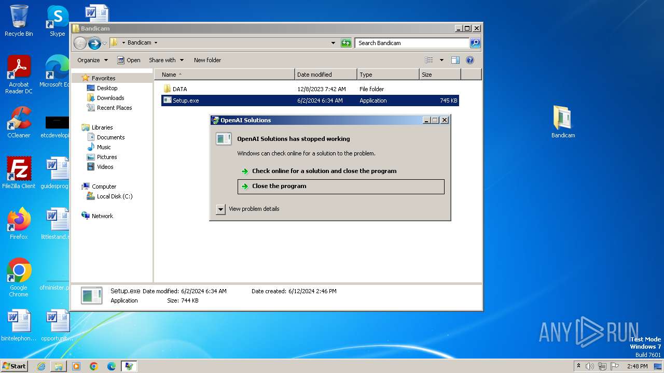664x373 pixels.
Task: Select Desktop in navigation pane
Action: pos(107,88)
